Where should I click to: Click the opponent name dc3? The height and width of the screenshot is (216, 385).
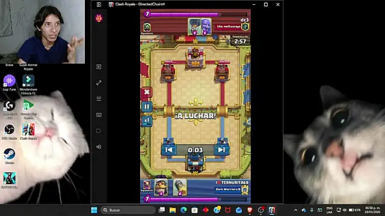click(x=244, y=20)
